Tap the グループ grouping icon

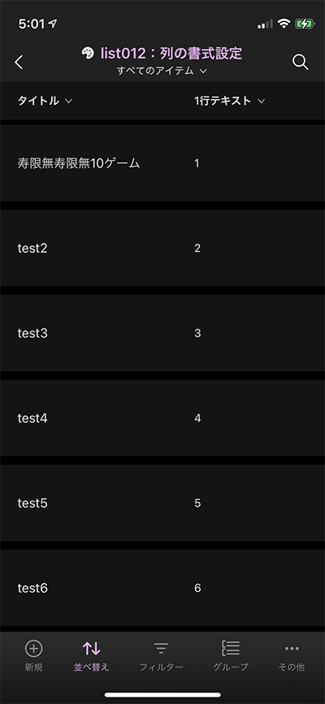(231, 649)
